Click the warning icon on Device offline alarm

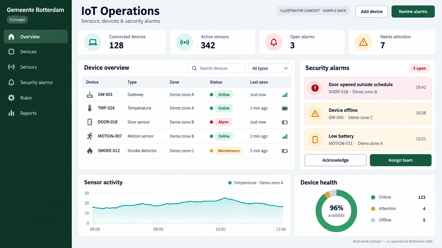[x=315, y=114]
